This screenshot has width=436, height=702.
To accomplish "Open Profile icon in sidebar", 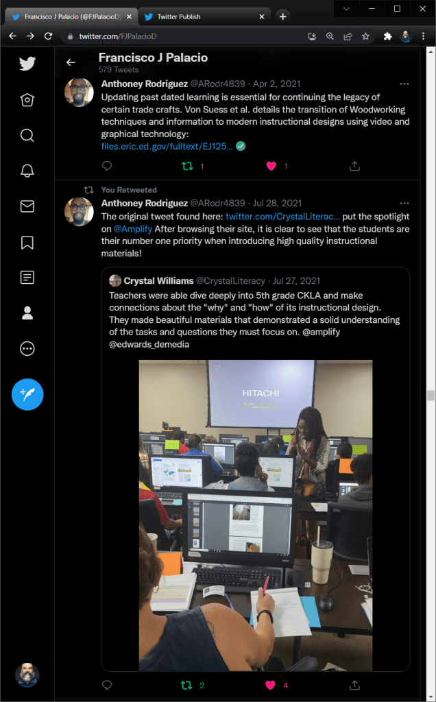I will tap(27, 313).
